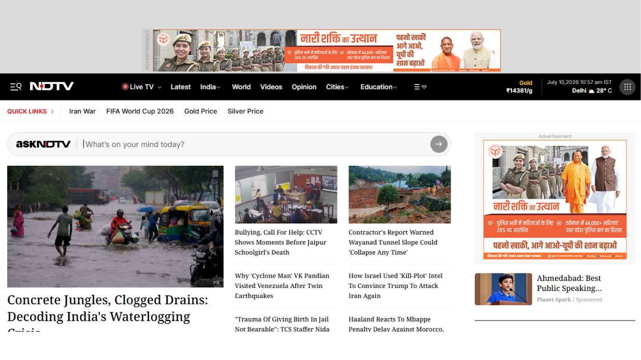Open the Latest menu item
This screenshot has height=360, width=641.
(181, 87)
